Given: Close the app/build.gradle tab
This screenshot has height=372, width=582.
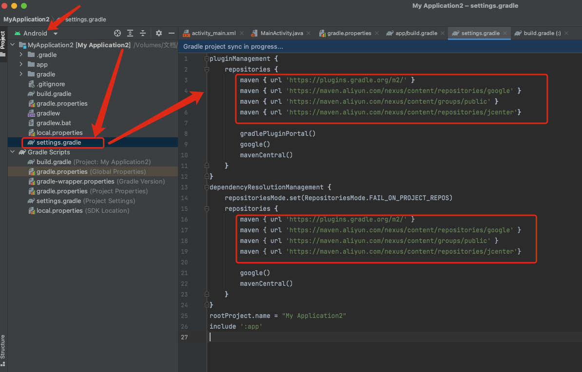Looking at the screenshot, I should coord(443,33).
